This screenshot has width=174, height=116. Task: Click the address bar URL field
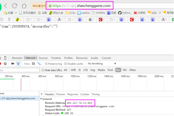point(82,6)
